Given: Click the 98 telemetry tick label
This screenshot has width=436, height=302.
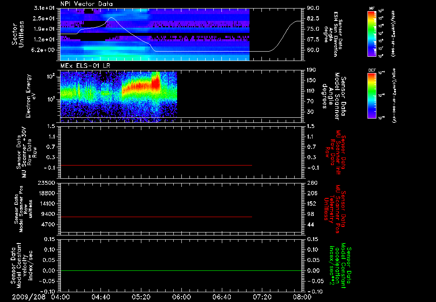Looking at the screenshot, I should 310,214.
